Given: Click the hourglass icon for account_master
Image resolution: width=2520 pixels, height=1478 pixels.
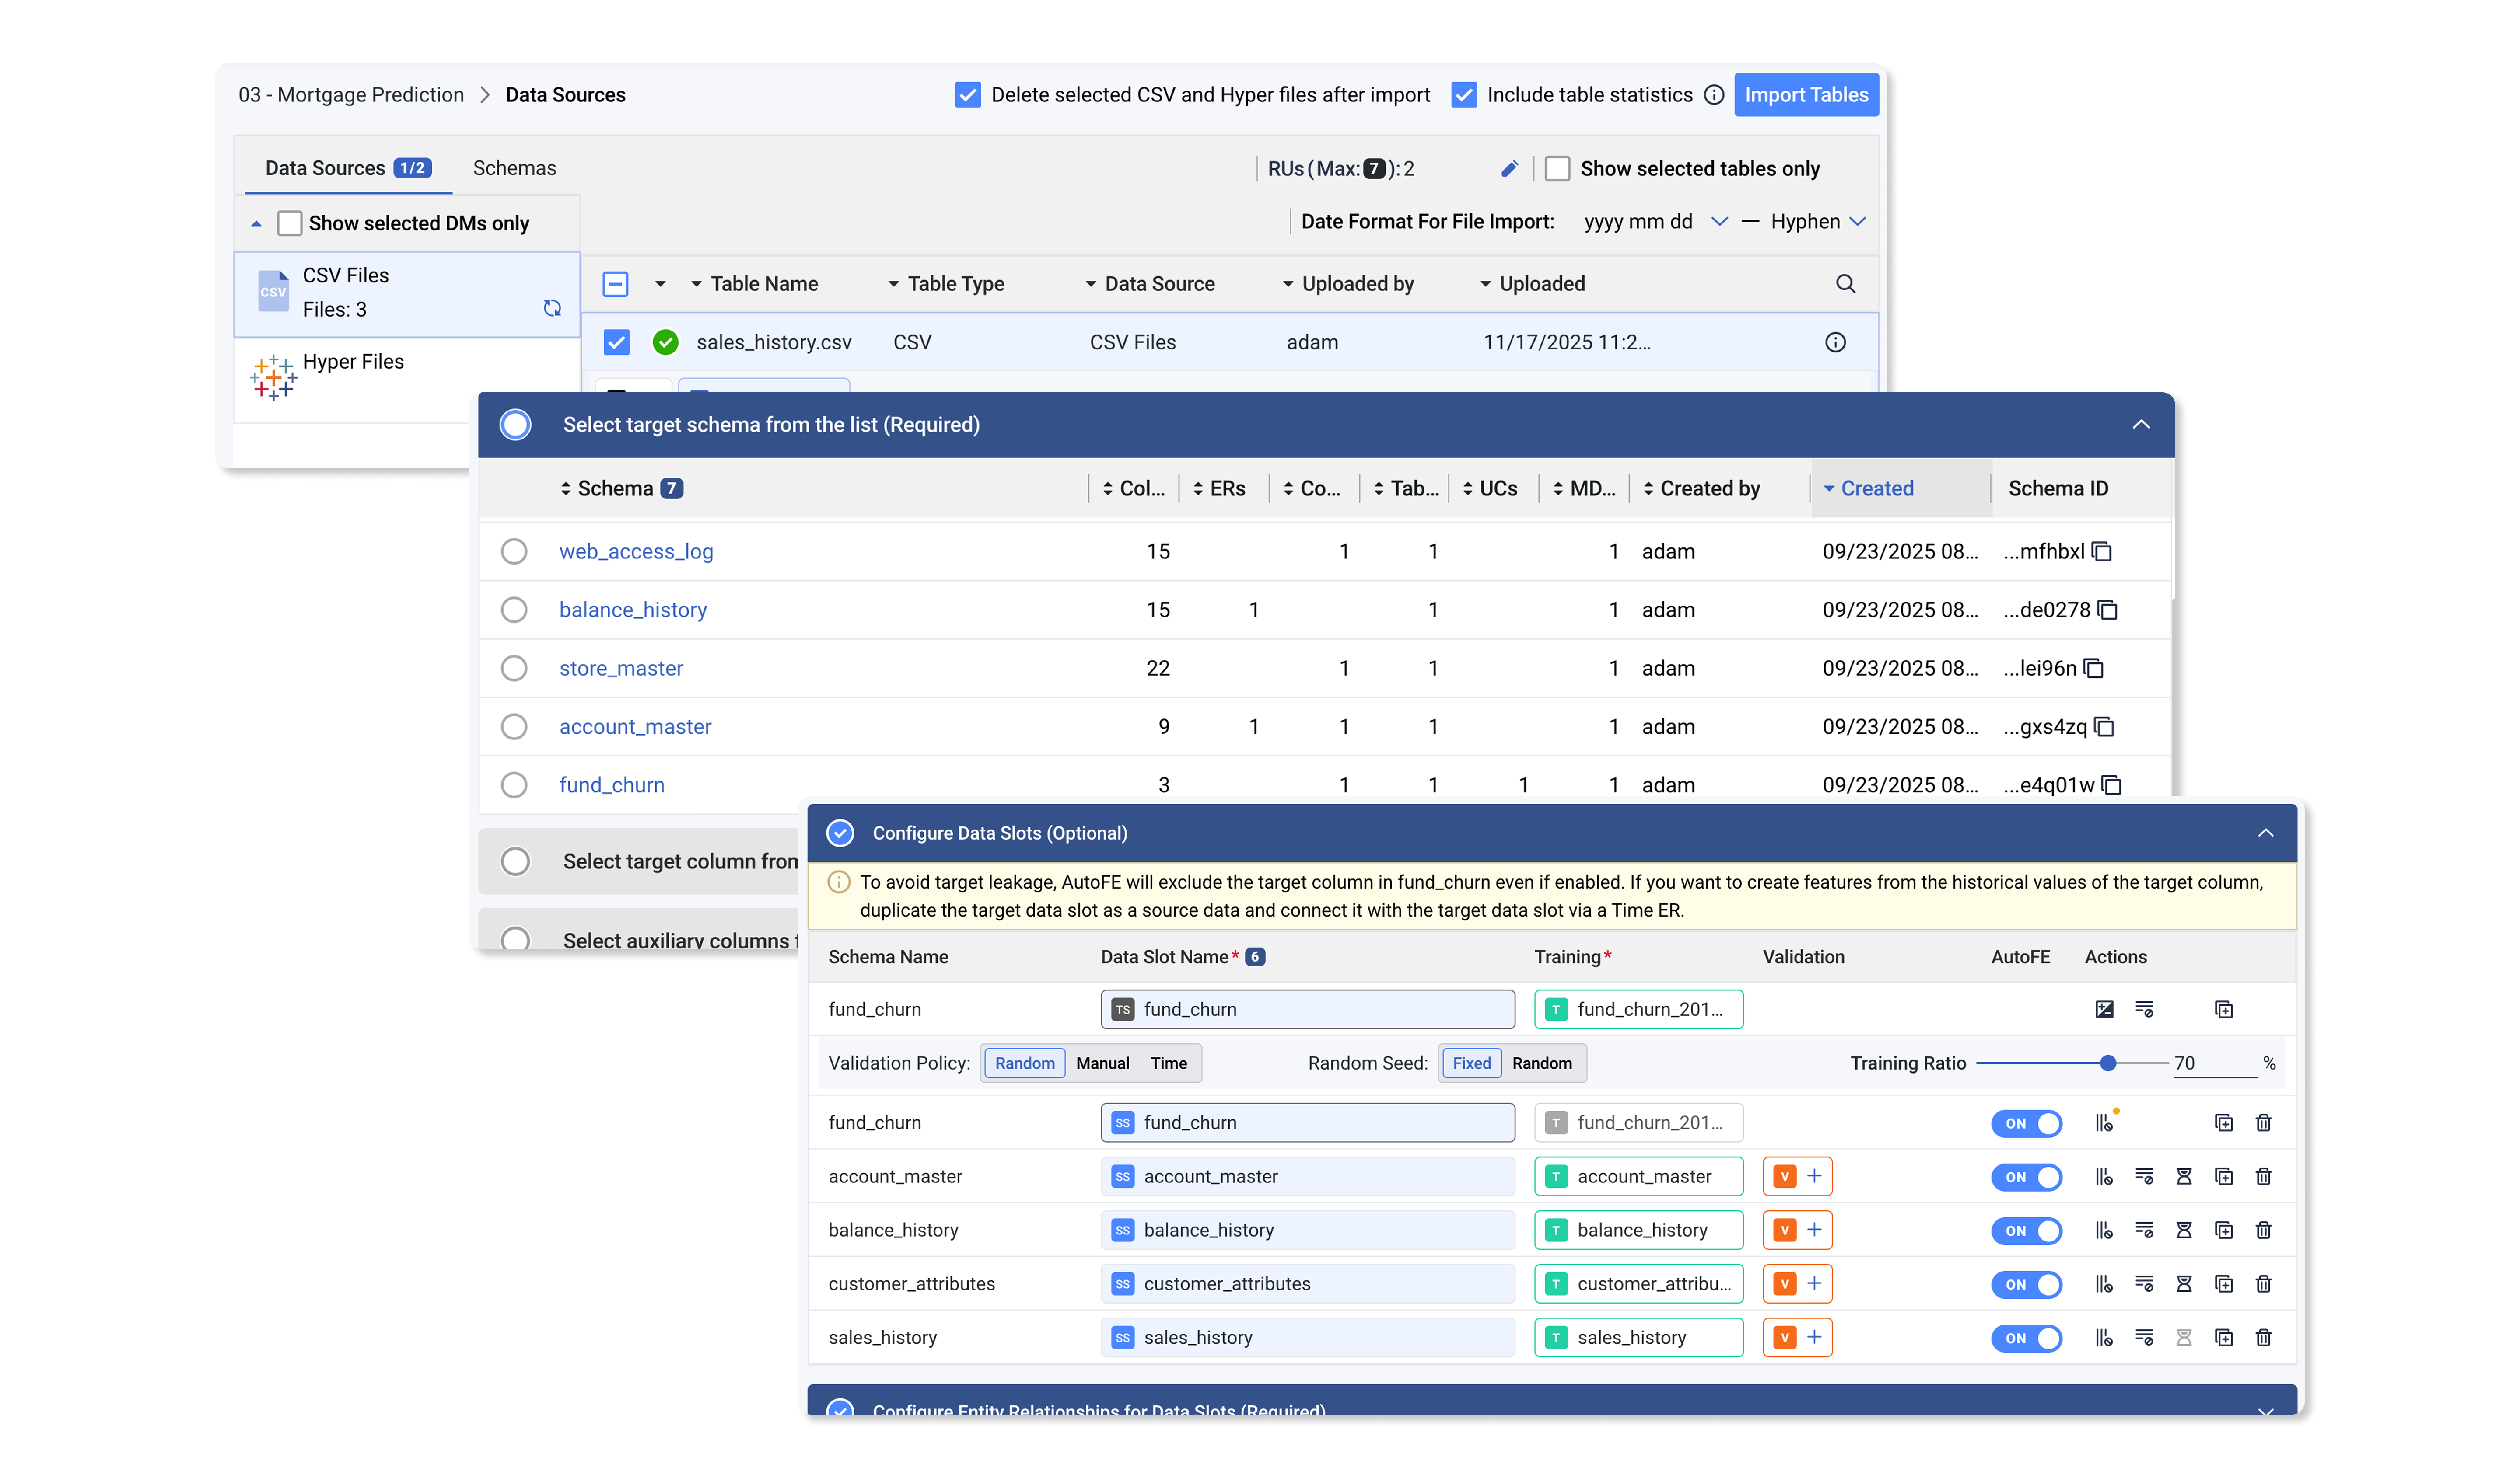Looking at the screenshot, I should [x=2184, y=1177].
